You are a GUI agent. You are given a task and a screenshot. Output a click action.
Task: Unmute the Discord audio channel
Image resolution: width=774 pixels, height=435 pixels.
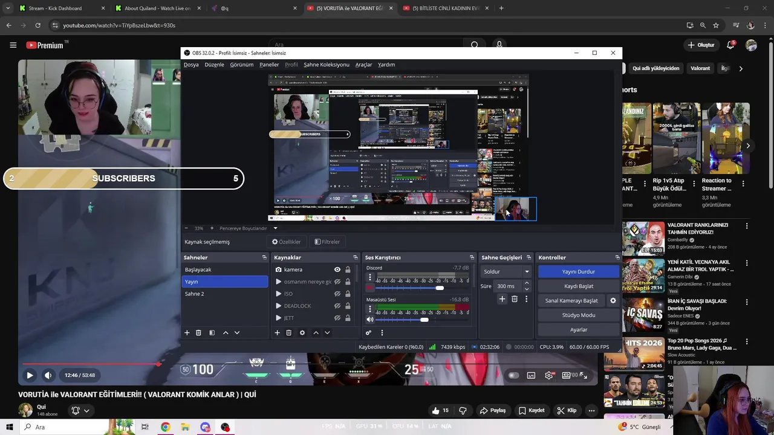coord(370,288)
